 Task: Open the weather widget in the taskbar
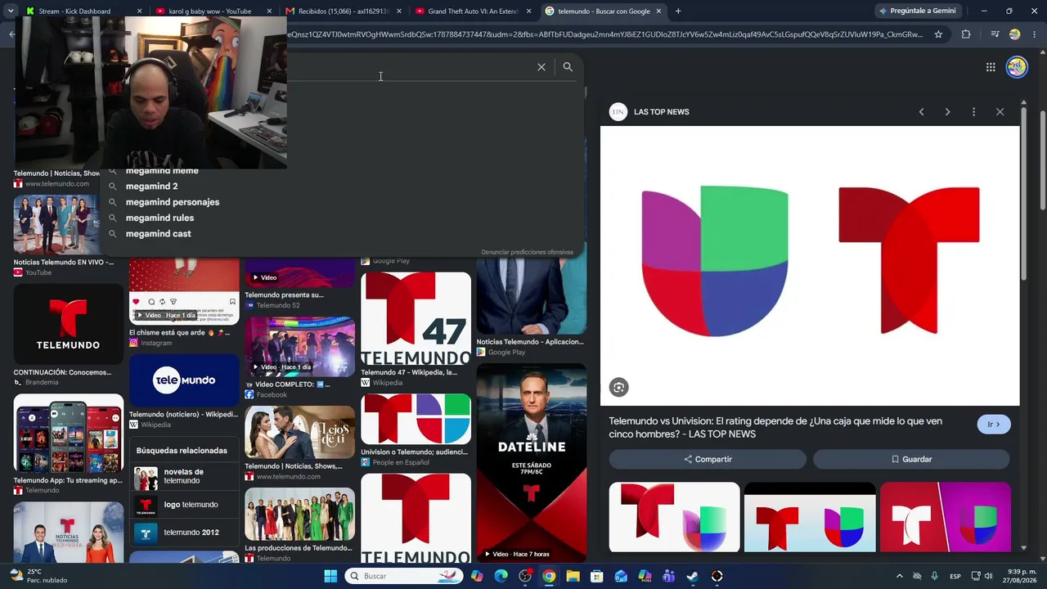[x=38, y=576]
